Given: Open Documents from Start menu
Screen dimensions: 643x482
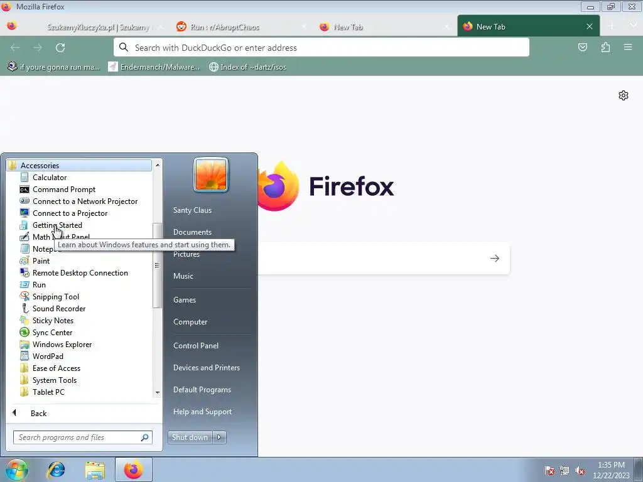Looking at the screenshot, I should (192, 232).
